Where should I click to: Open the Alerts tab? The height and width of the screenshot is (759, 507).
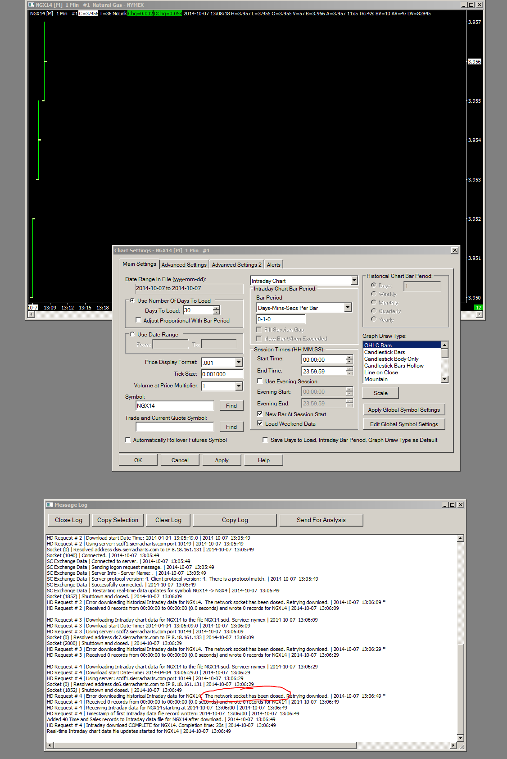[273, 265]
